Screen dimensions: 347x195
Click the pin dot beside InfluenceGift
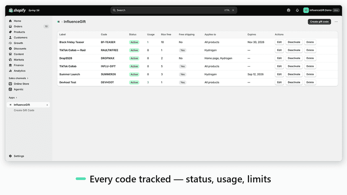(x=47, y=105)
